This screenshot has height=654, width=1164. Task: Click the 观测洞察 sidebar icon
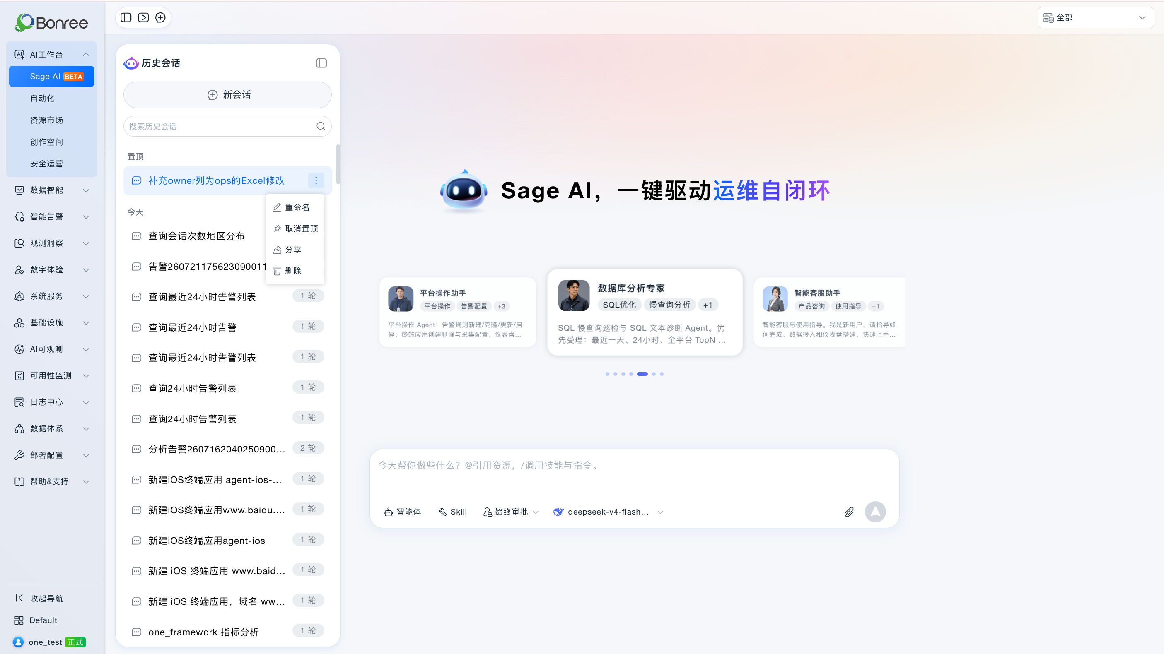tap(19, 243)
